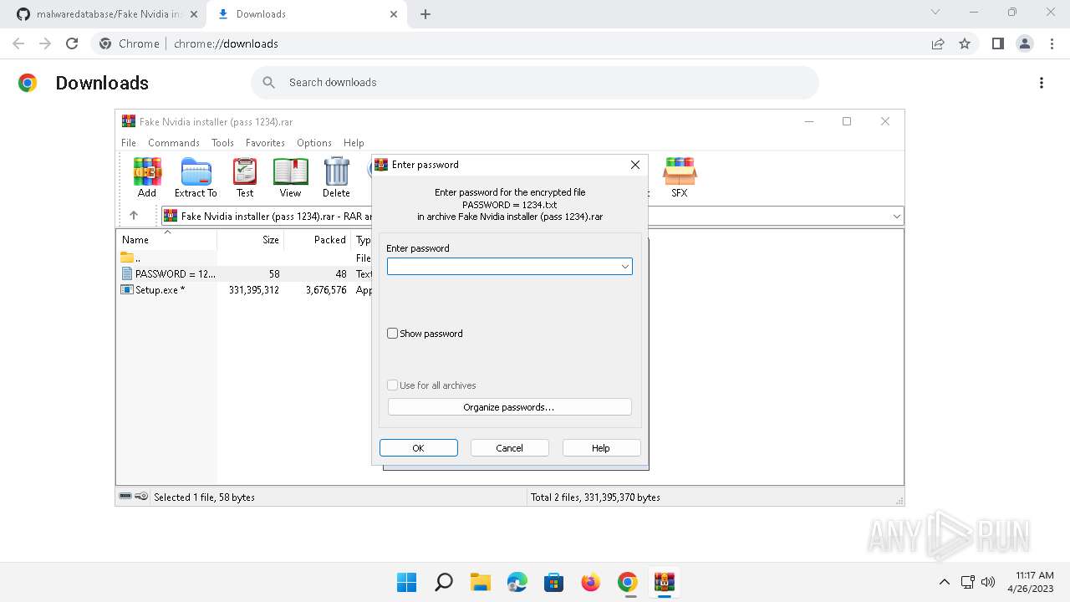Screen dimensions: 1070x602
Task: Open Chrome three-dot main menu
Action: click(x=1052, y=43)
